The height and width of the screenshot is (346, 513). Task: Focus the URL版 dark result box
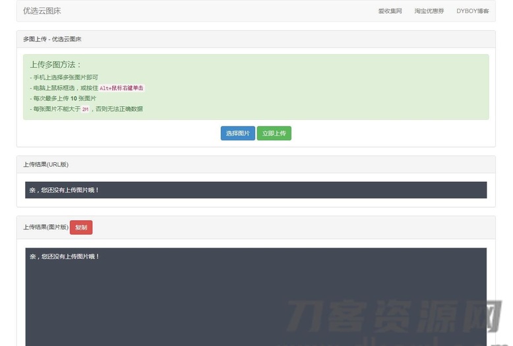[x=256, y=190]
